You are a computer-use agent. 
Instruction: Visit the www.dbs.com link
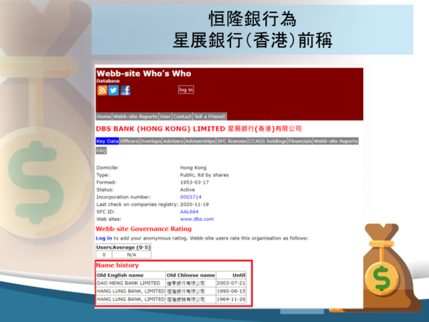tap(197, 219)
